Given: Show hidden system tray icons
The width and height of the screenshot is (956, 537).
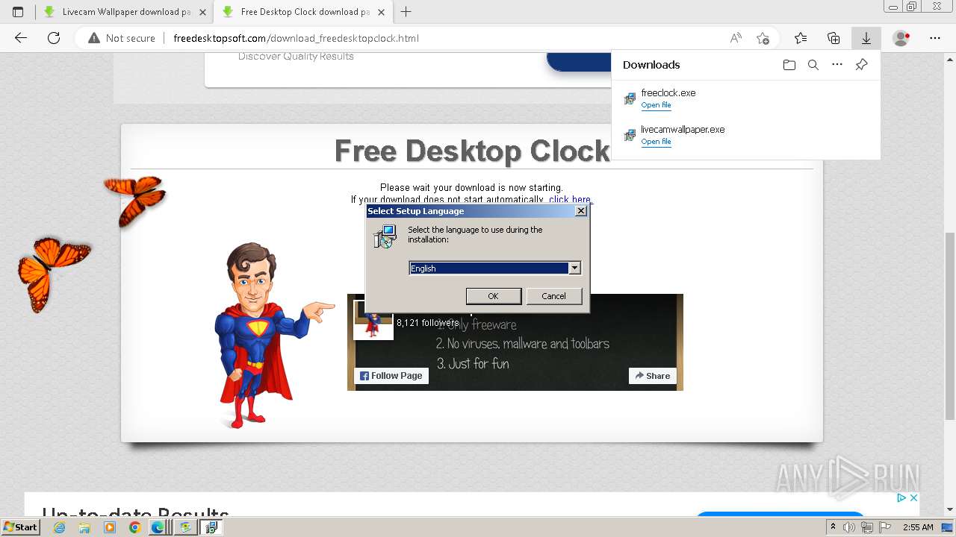Looking at the screenshot, I should 833,527.
